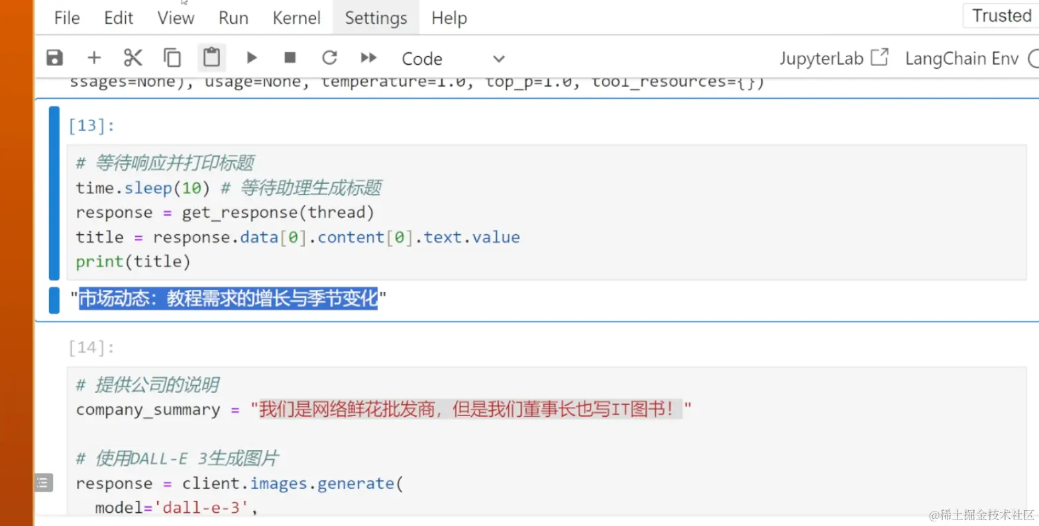Cut the selected cell with scissors icon
This screenshot has height=526, width=1039.
(x=133, y=58)
